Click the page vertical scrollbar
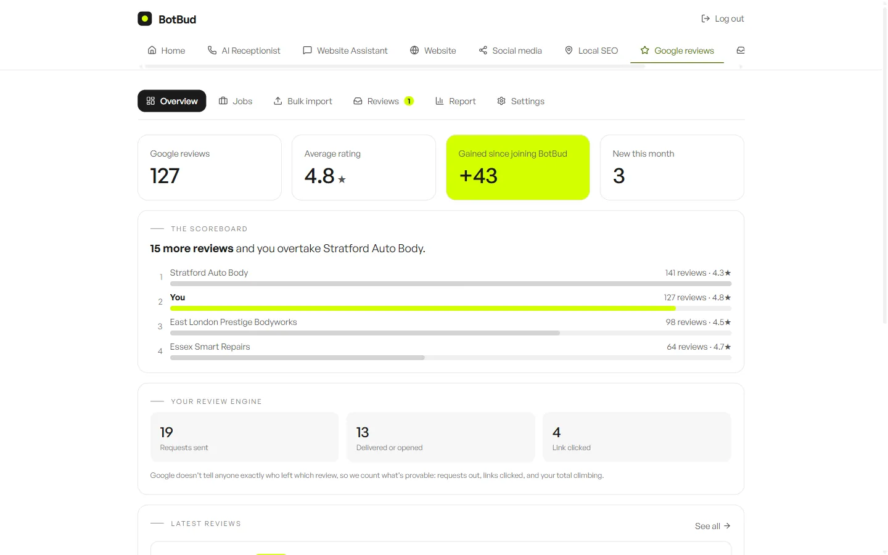 pyautogui.click(x=885, y=165)
